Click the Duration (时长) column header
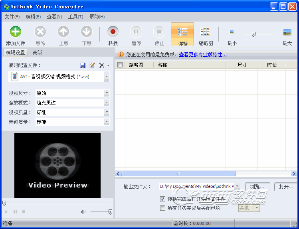 (271, 65)
